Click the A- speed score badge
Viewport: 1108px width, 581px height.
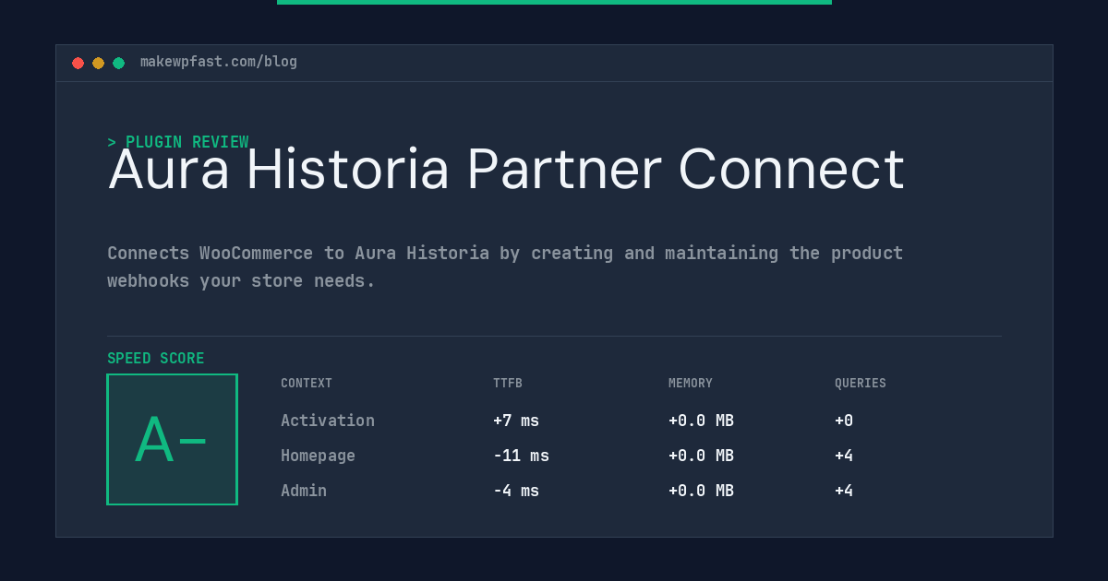tap(172, 439)
